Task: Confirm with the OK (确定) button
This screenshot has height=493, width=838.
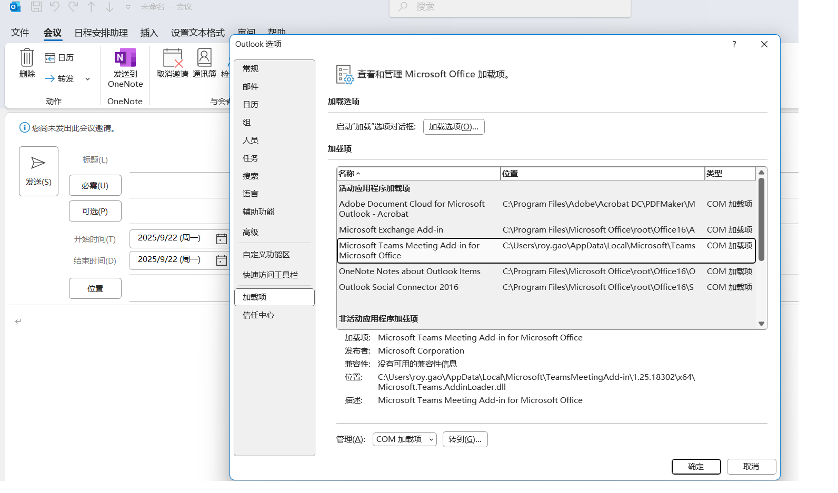Action: 695,467
